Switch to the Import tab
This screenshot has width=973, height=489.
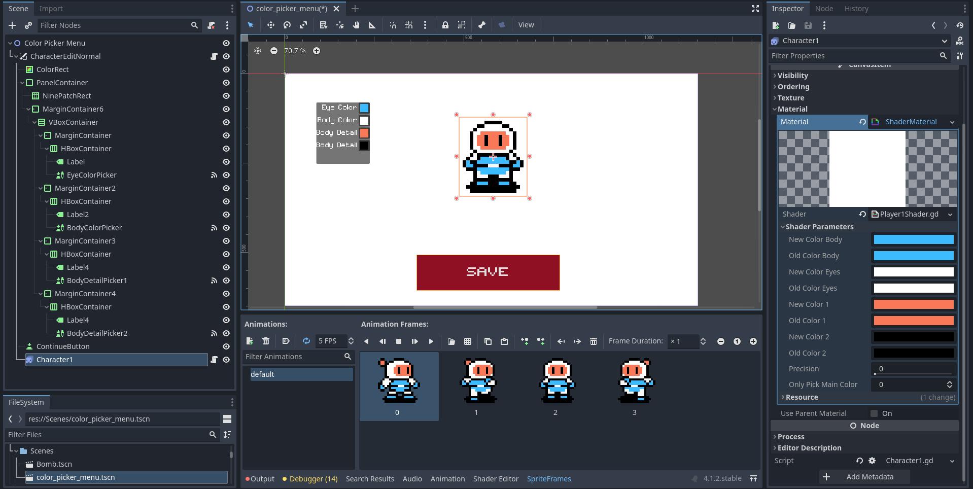pos(51,8)
